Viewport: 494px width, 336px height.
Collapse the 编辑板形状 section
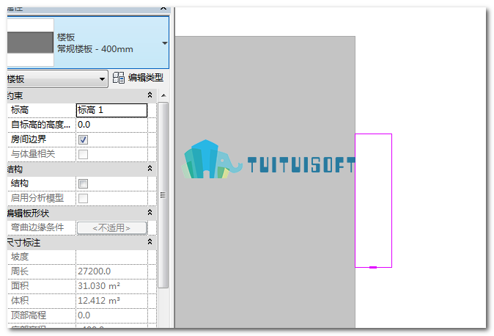coord(150,212)
